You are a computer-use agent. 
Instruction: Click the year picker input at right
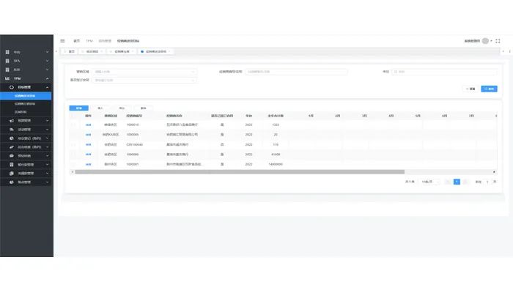(x=444, y=72)
